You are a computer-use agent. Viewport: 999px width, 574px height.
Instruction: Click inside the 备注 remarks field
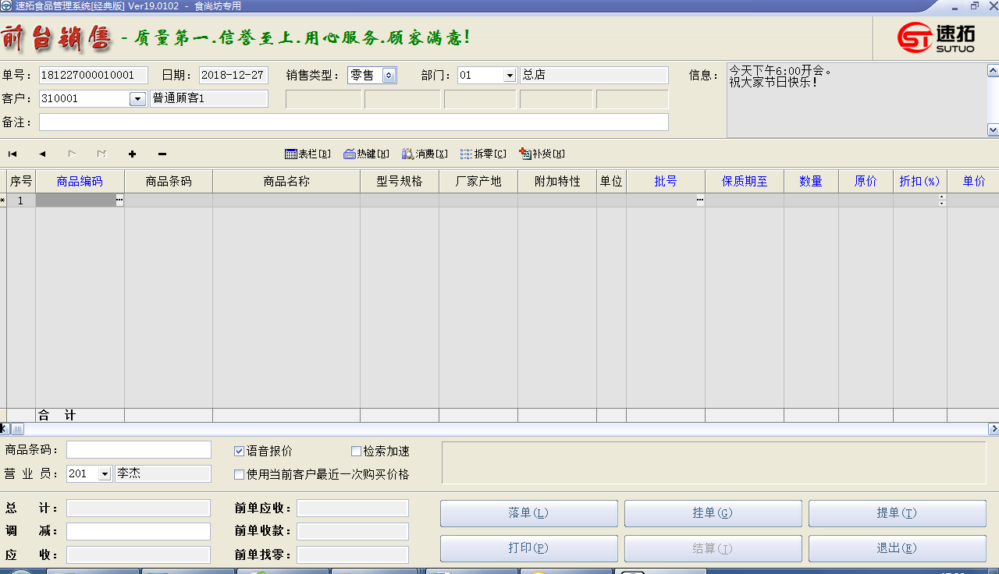coord(351,122)
